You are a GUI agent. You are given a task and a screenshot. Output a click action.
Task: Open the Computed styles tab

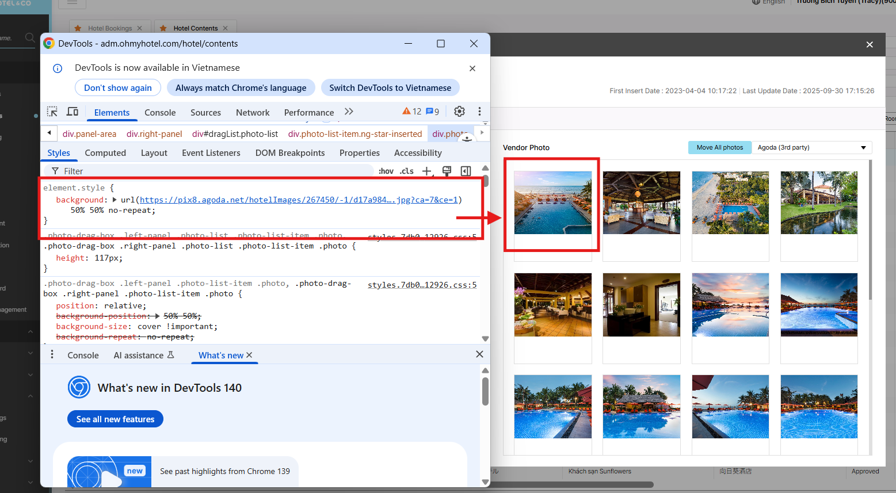pyautogui.click(x=105, y=153)
